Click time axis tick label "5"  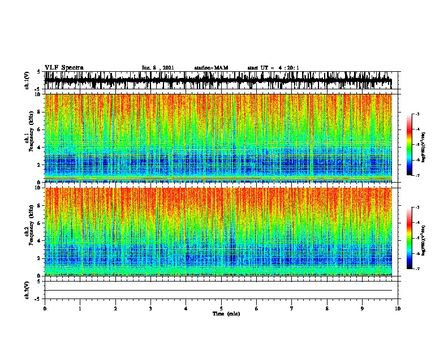click(221, 309)
